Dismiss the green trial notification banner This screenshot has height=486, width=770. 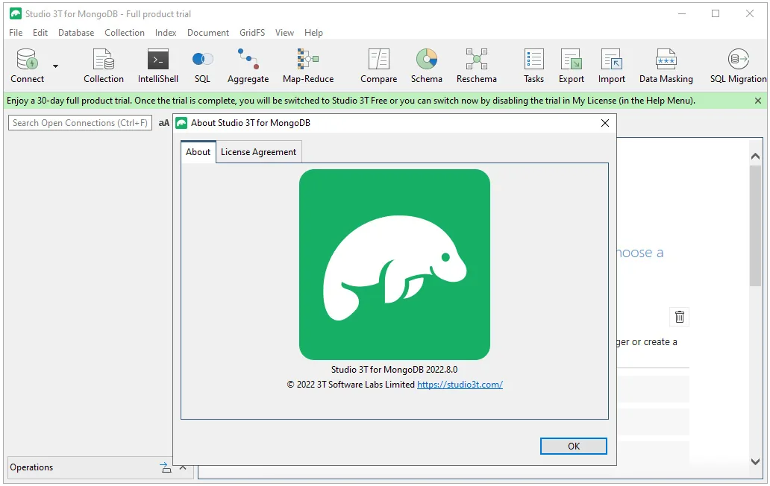[758, 101]
